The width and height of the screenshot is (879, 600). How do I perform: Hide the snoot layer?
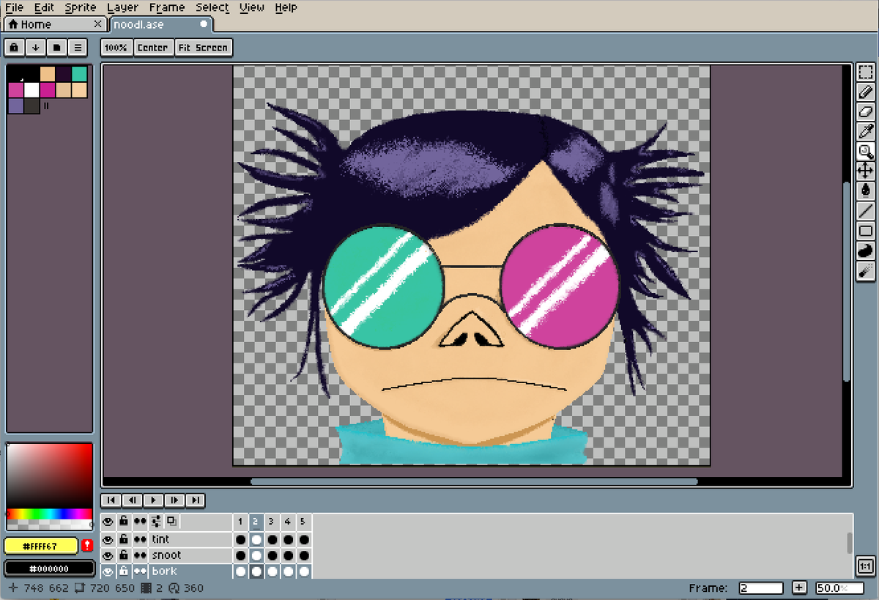coord(108,555)
